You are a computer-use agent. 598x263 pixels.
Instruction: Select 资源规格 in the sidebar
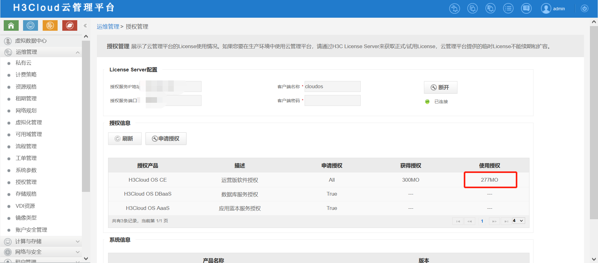tap(26, 87)
